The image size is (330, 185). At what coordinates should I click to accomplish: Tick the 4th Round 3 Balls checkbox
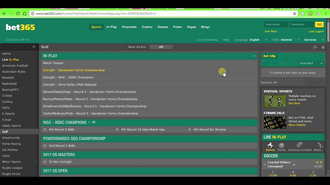[45, 129]
